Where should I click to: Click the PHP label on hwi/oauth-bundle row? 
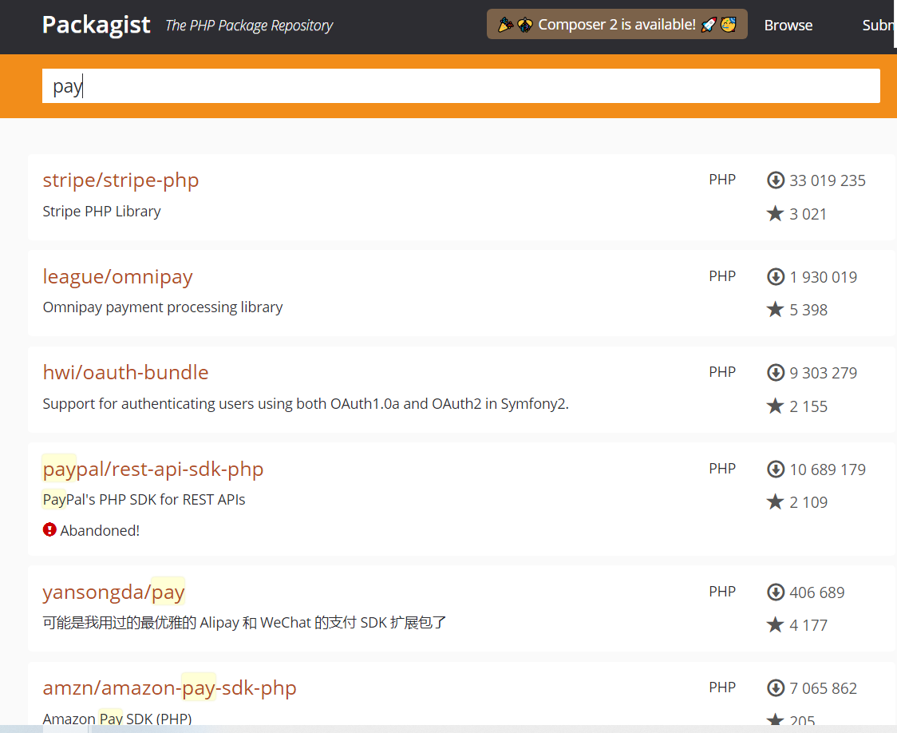722,372
